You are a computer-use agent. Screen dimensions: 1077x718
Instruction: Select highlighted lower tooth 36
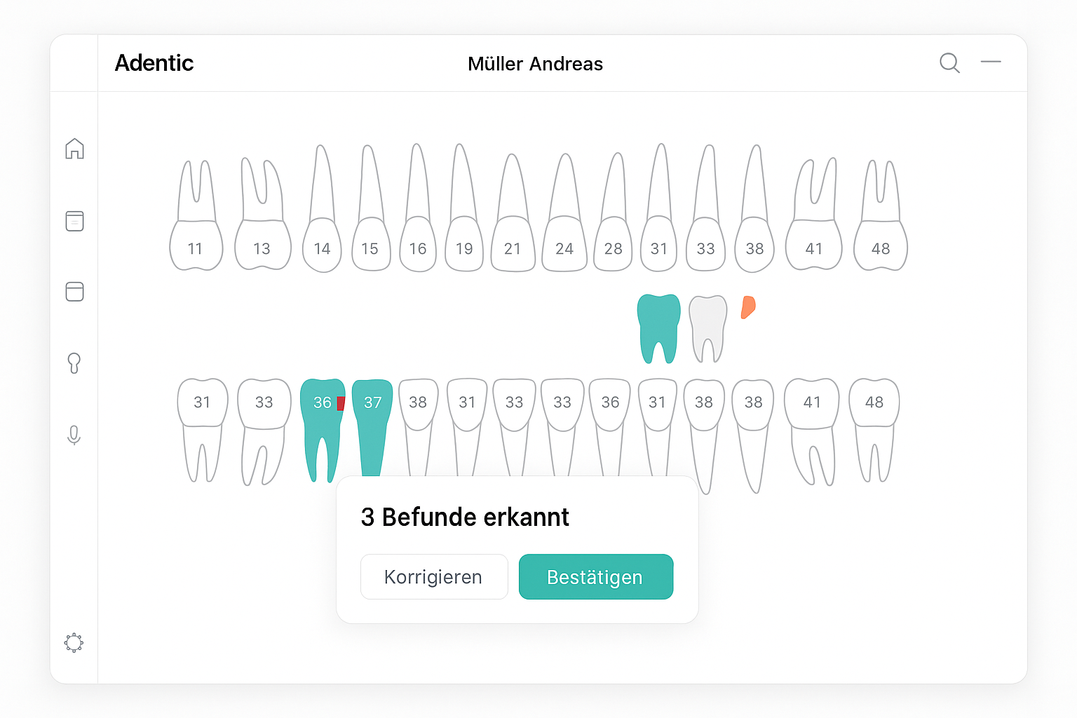click(x=323, y=421)
